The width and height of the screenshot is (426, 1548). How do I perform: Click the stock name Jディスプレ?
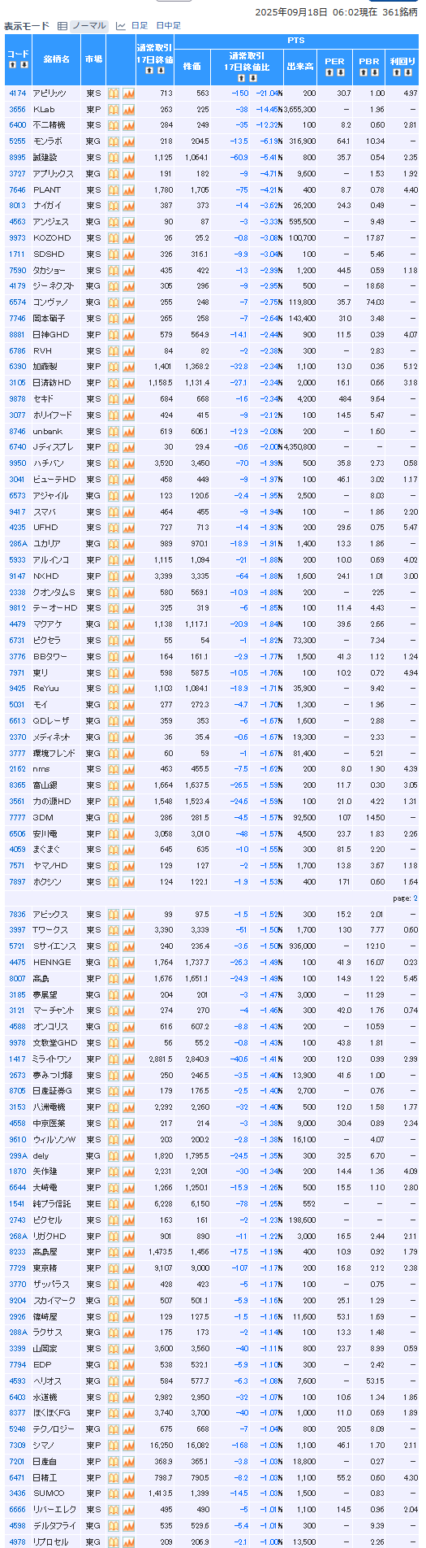[x=53, y=447]
